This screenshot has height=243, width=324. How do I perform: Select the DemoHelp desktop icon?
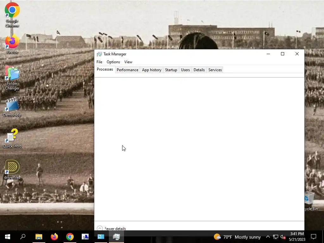pyautogui.click(x=12, y=107)
